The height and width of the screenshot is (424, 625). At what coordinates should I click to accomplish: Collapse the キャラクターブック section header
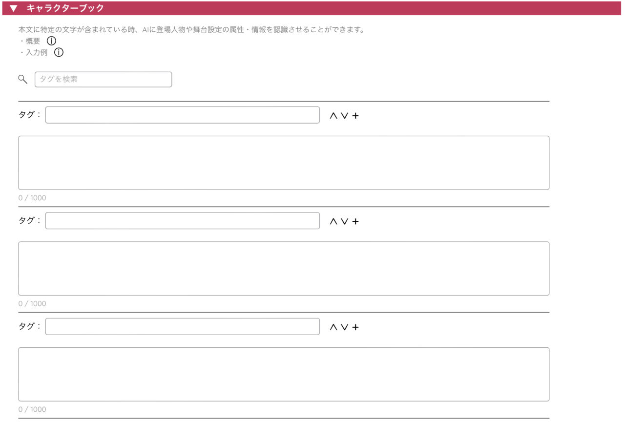pos(13,8)
